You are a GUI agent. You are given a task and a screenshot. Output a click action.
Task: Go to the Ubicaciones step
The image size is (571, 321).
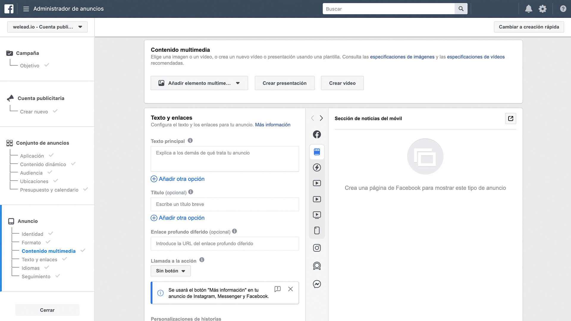click(x=34, y=181)
